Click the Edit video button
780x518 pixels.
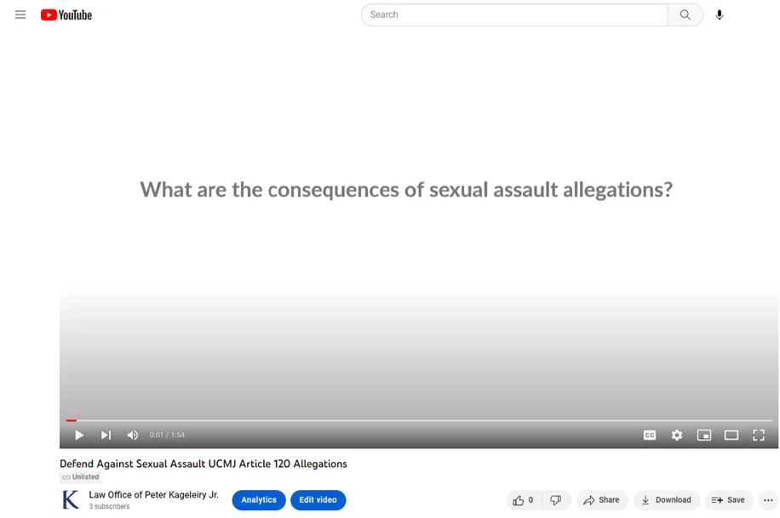(318, 499)
